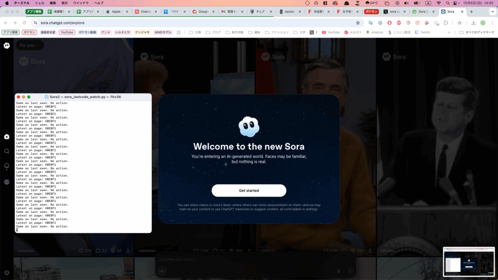
Task: Open the Sora home icon in sidebar
Action: 7,137
